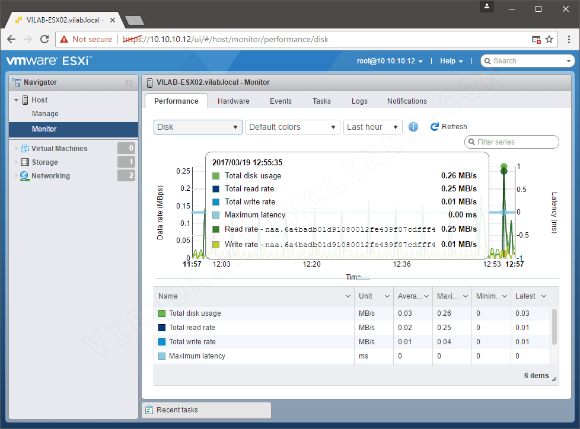The width and height of the screenshot is (580, 429).
Task: Click the ESXi Search input box
Action: 527,61
